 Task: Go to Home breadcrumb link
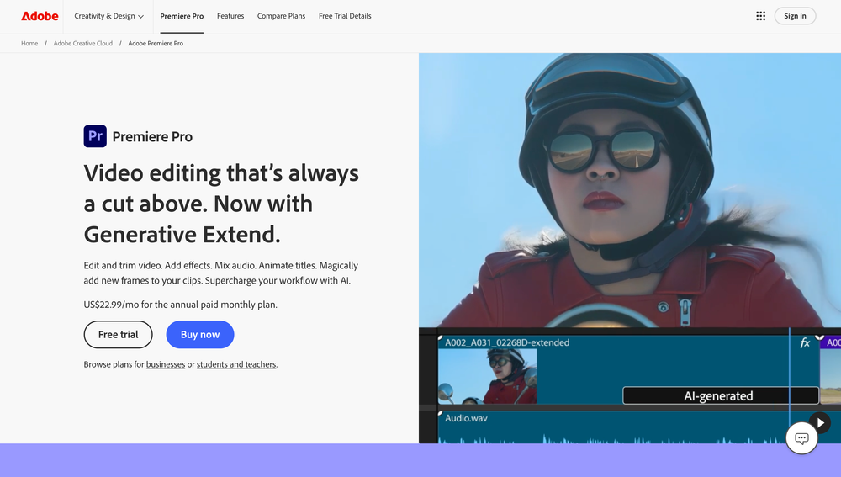(x=29, y=44)
